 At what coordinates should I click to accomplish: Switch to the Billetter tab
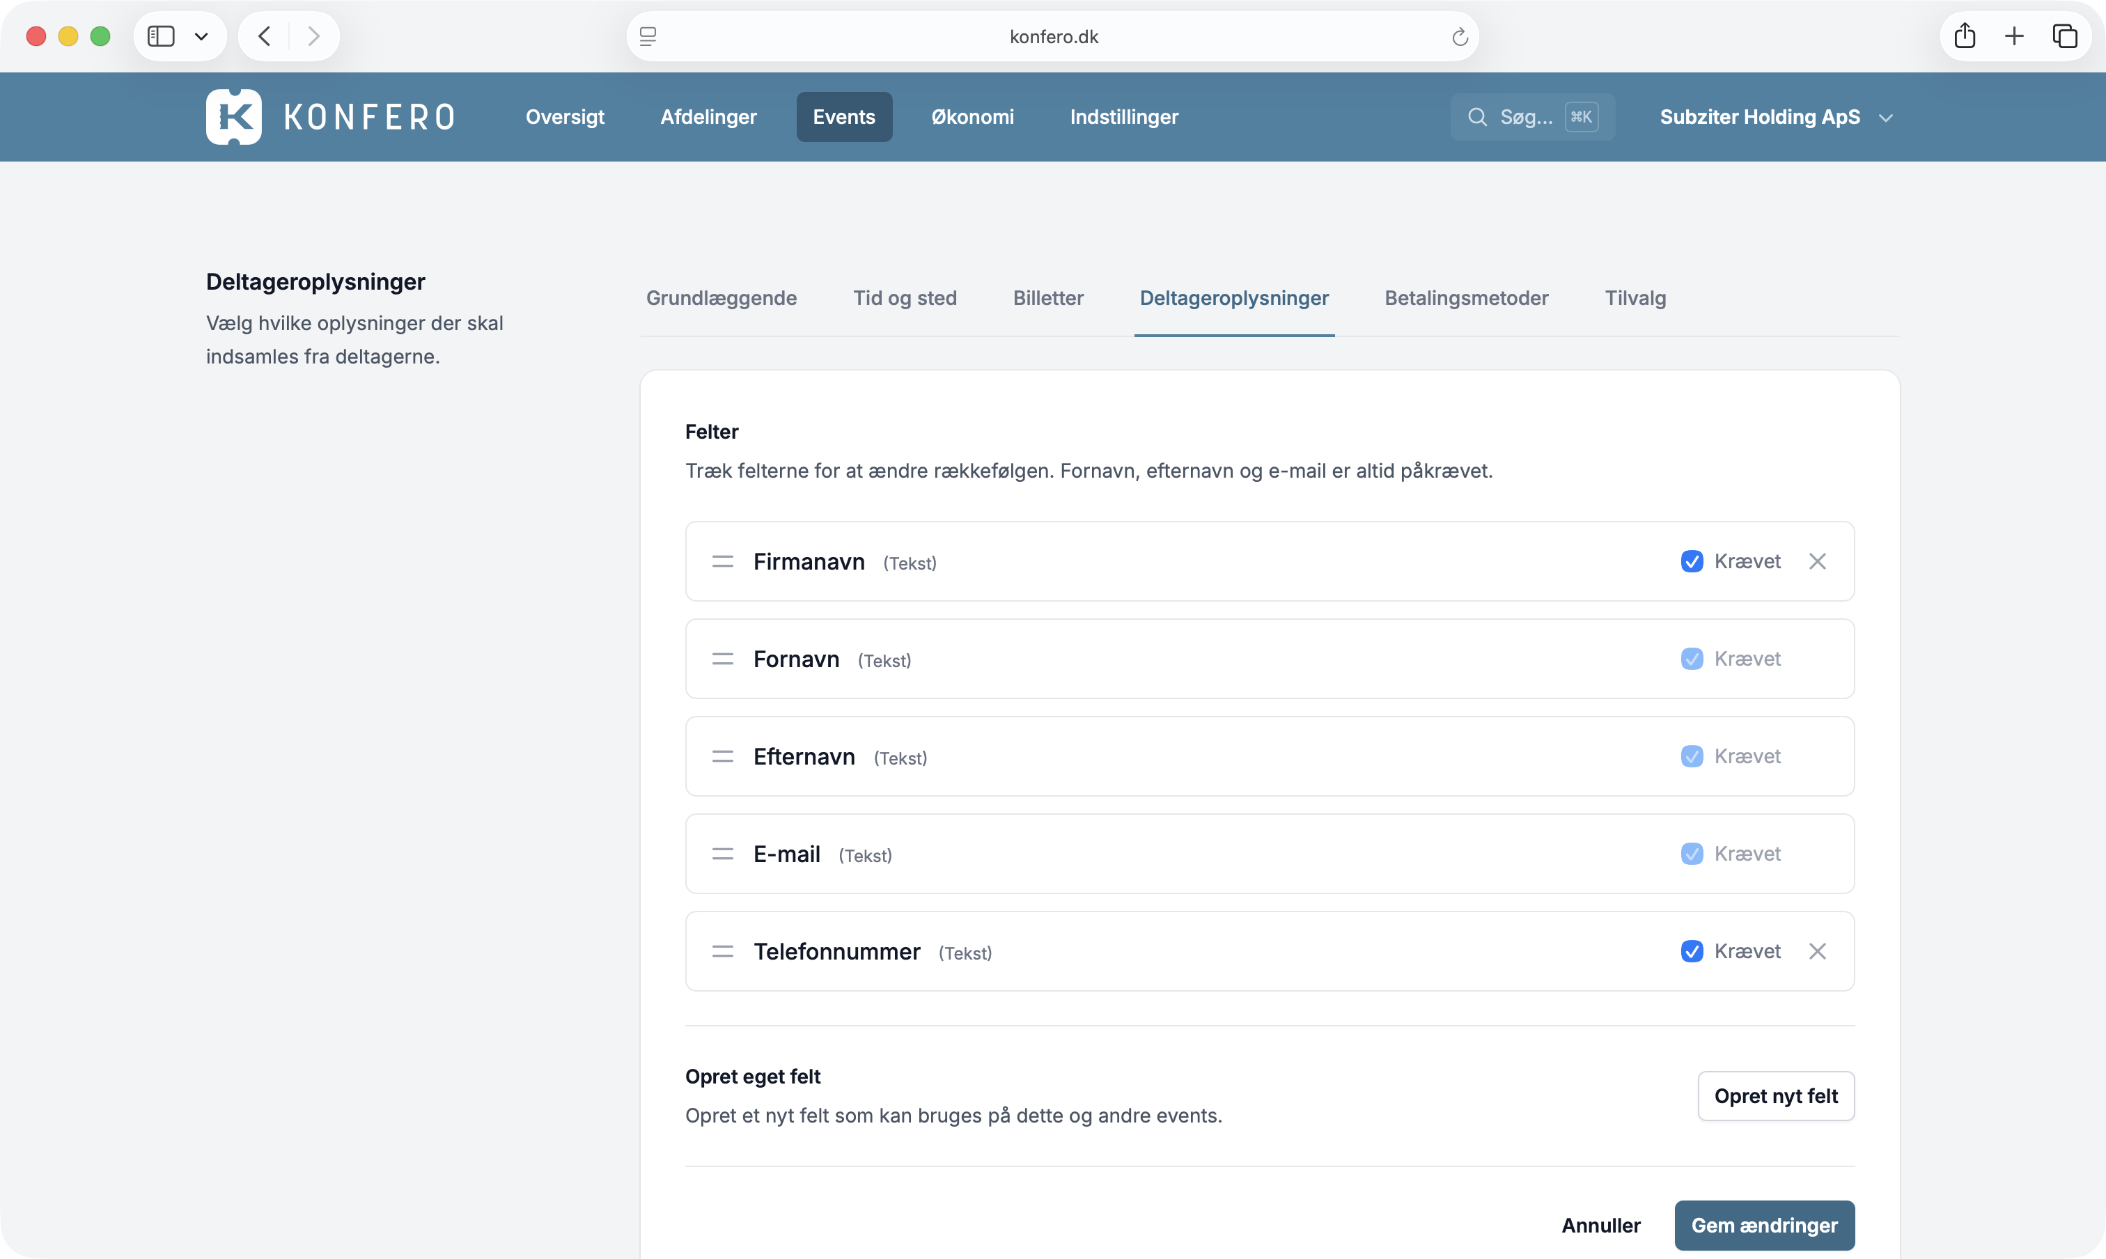pyautogui.click(x=1048, y=298)
